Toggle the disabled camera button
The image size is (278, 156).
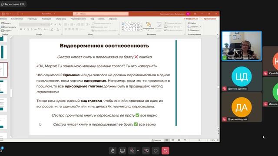click(146, 151)
